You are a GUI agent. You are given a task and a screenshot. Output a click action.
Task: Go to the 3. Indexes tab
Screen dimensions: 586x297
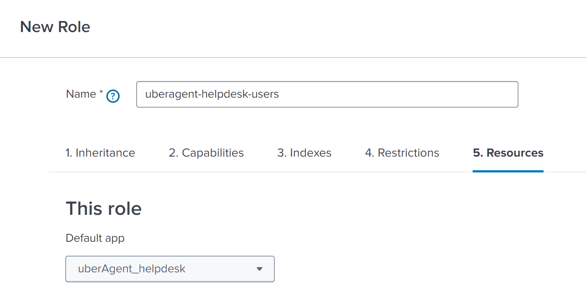[304, 153]
